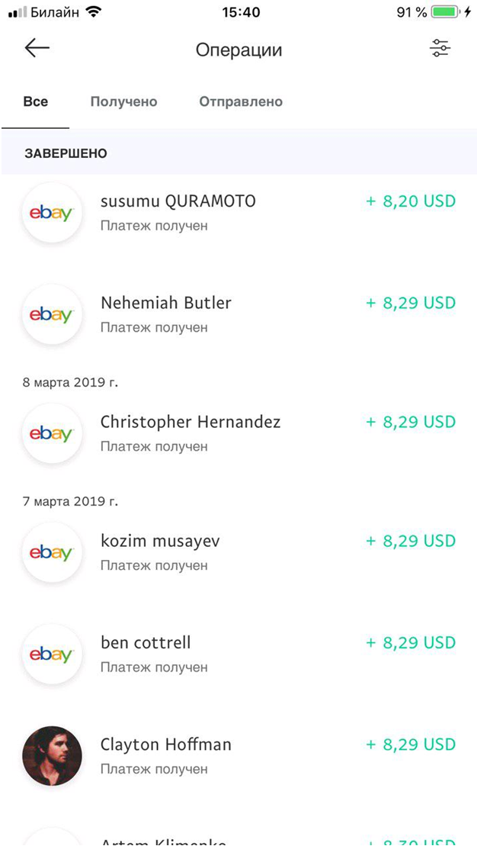
Task: Tap the ebay icon for Christopher Hernandez
Action: coord(52,434)
